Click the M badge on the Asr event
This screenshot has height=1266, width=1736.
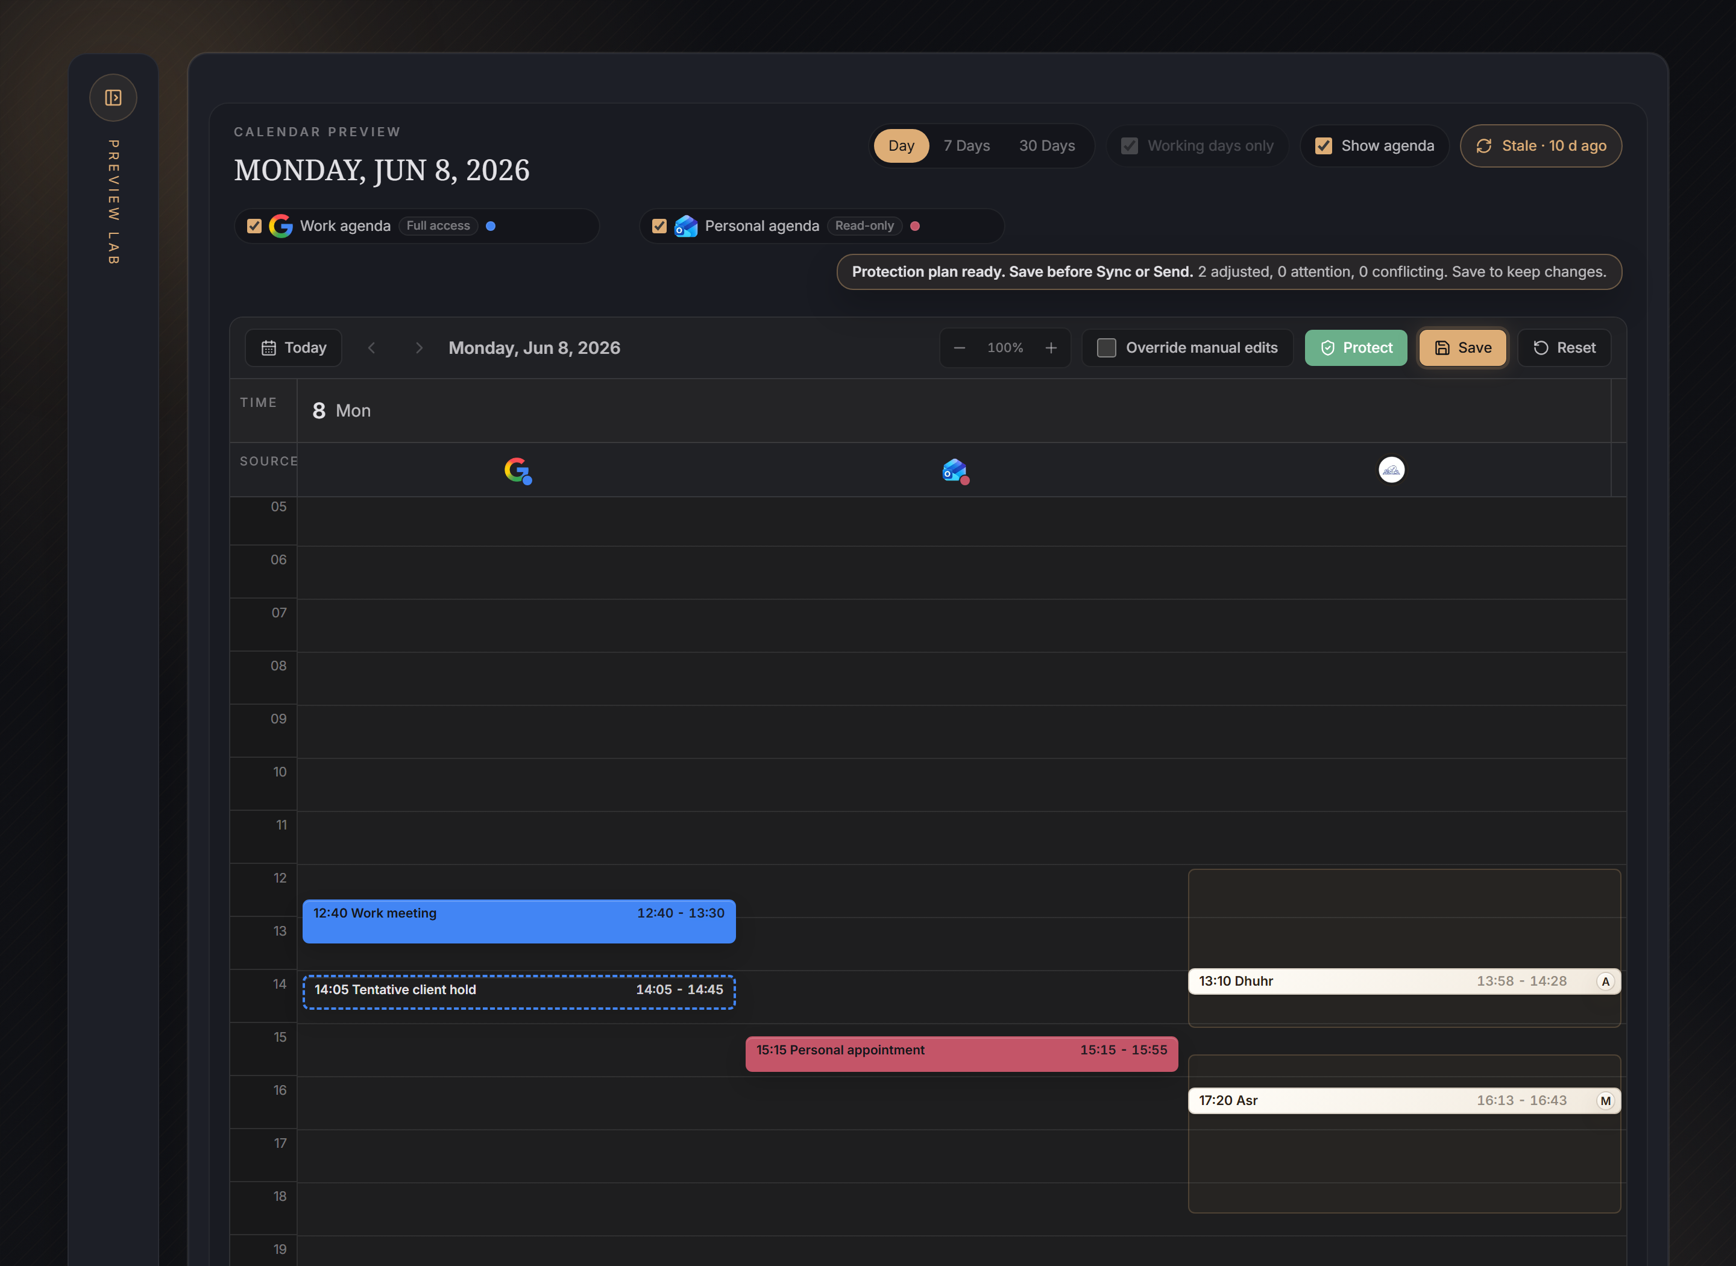[x=1606, y=1100]
